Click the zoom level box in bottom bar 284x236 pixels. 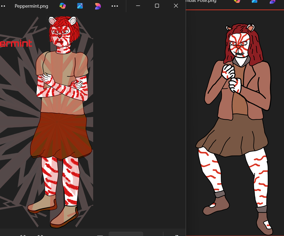126,234
